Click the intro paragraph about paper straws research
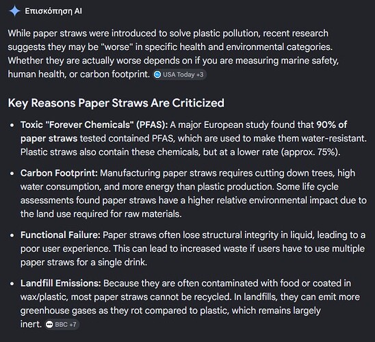This screenshot has width=375, height=342. coord(173,53)
